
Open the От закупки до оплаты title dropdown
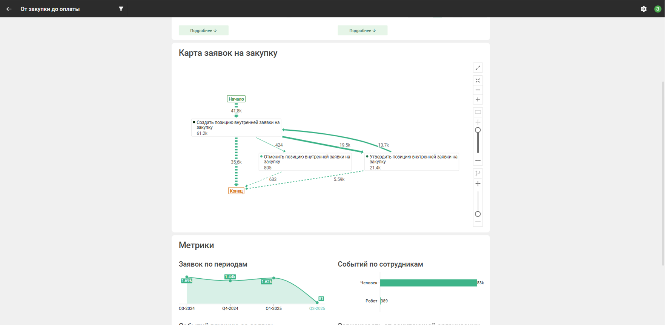click(x=50, y=9)
